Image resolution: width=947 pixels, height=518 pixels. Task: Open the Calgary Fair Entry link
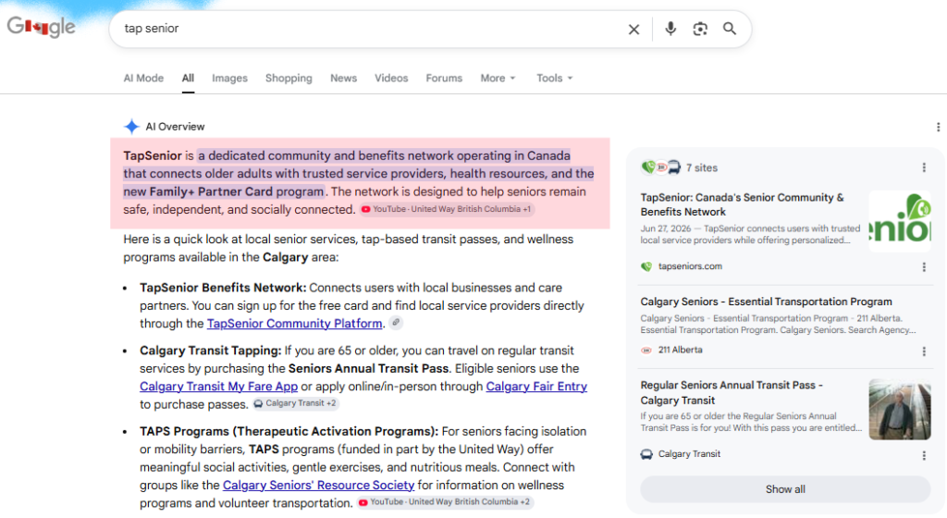coord(536,387)
